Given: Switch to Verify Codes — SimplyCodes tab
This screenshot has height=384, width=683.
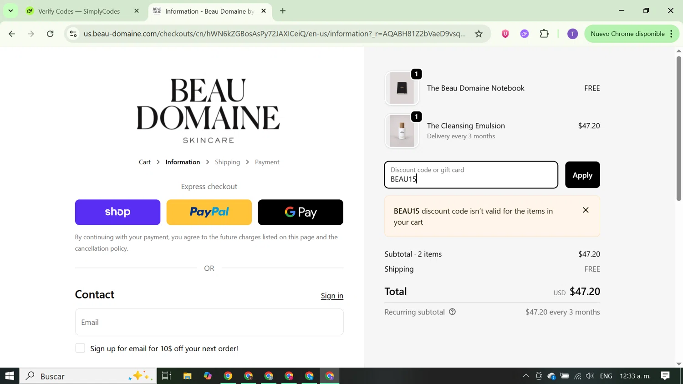Looking at the screenshot, I should 79,11.
